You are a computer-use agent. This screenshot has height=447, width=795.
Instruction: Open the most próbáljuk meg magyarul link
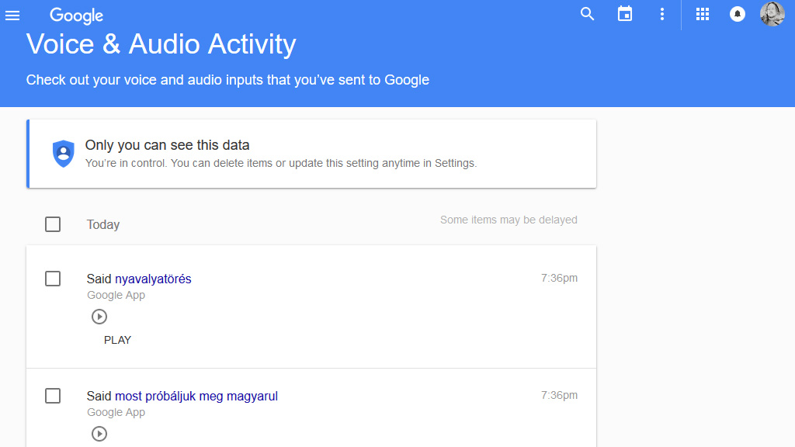[x=196, y=396]
